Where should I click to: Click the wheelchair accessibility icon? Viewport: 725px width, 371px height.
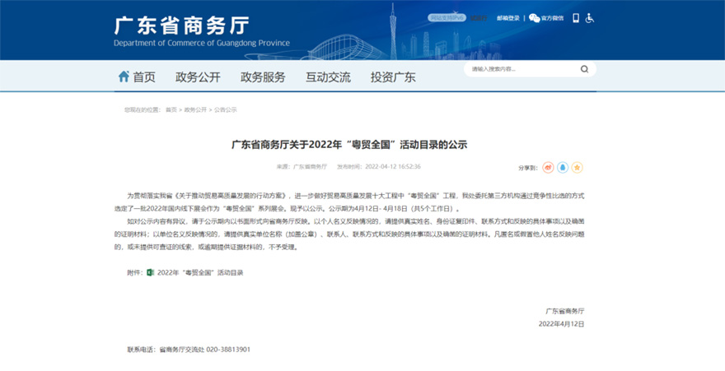click(x=590, y=18)
